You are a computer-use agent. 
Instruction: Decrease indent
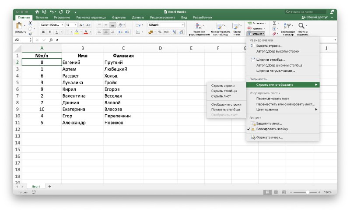click(x=120, y=32)
